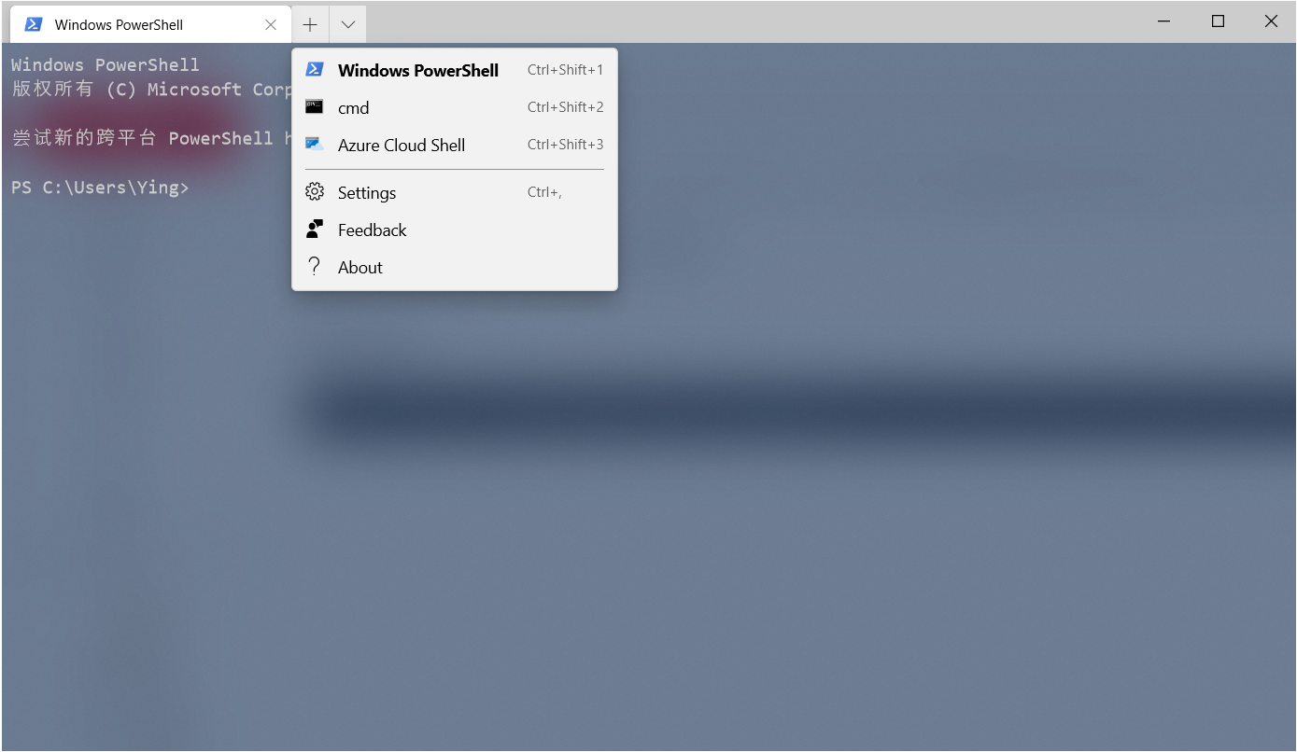Click the PowerShell icon on the tab
Screen dimensions: 1297x752
pos(34,24)
